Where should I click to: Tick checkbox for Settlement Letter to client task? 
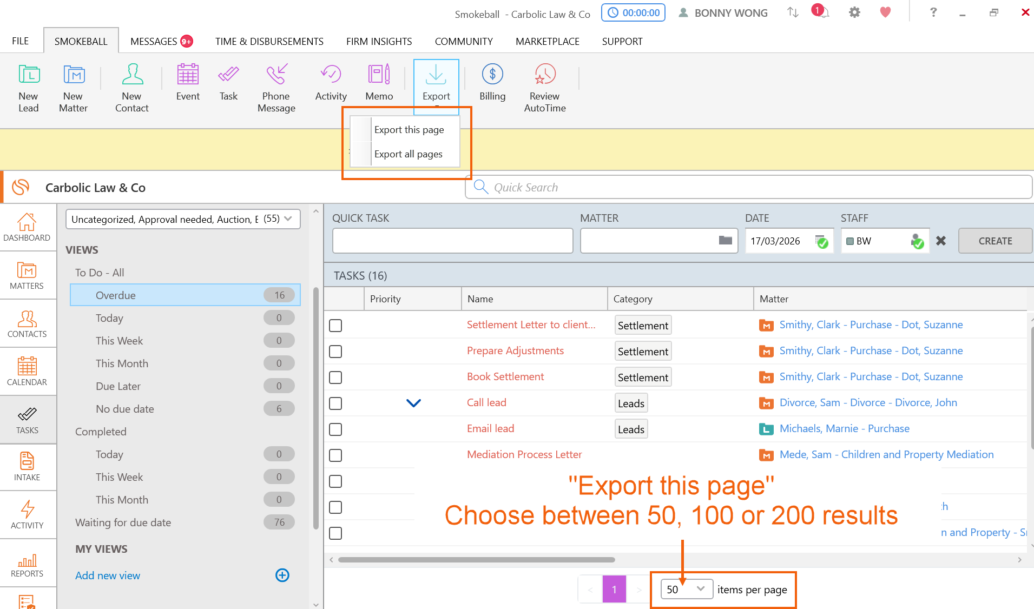point(335,326)
